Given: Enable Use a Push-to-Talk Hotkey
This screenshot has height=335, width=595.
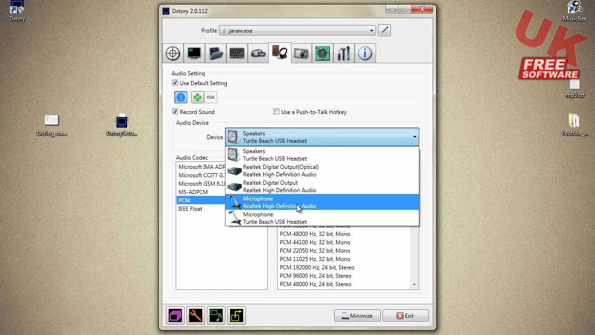Looking at the screenshot, I should (x=277, y=112).
